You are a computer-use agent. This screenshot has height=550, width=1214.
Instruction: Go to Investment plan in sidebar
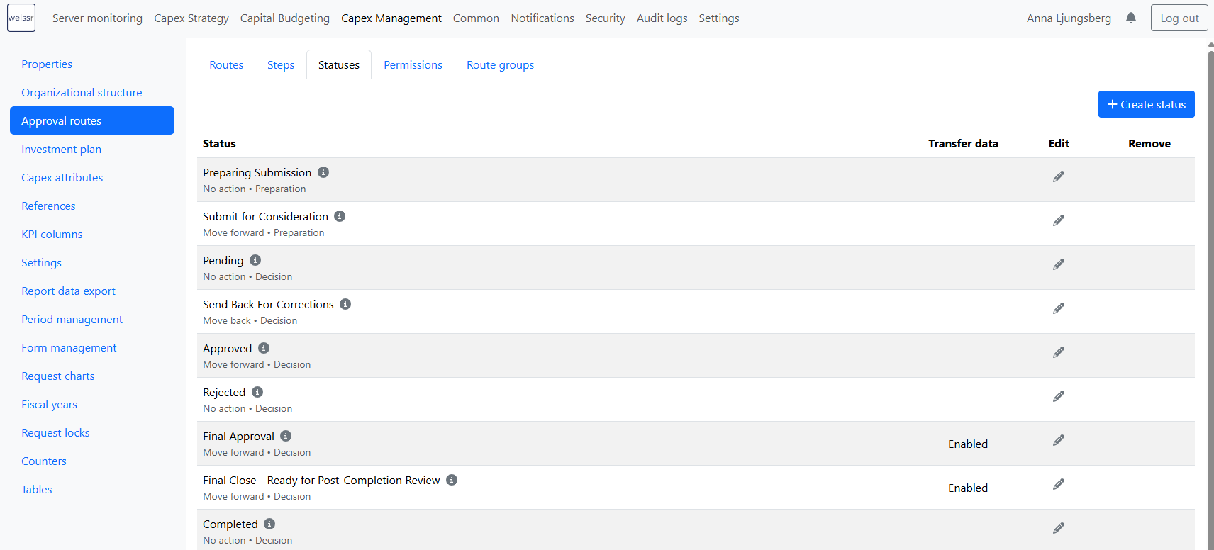pos(61,150)
